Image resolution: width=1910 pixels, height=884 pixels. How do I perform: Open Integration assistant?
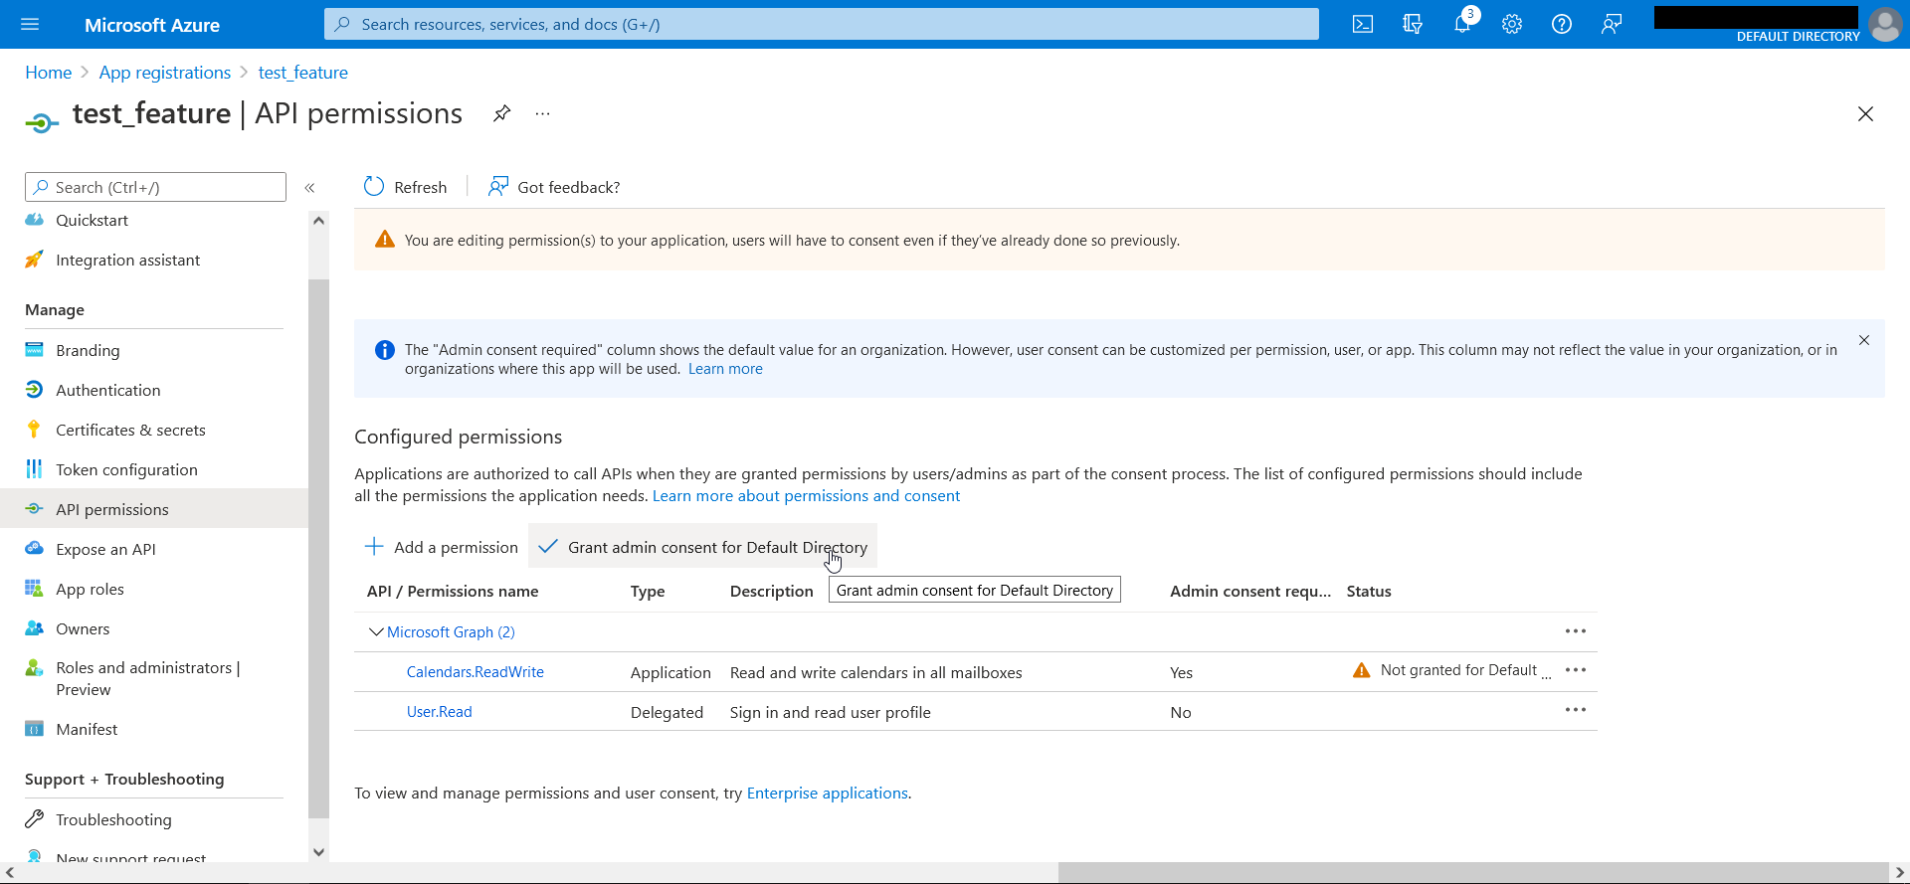[127, 260]
